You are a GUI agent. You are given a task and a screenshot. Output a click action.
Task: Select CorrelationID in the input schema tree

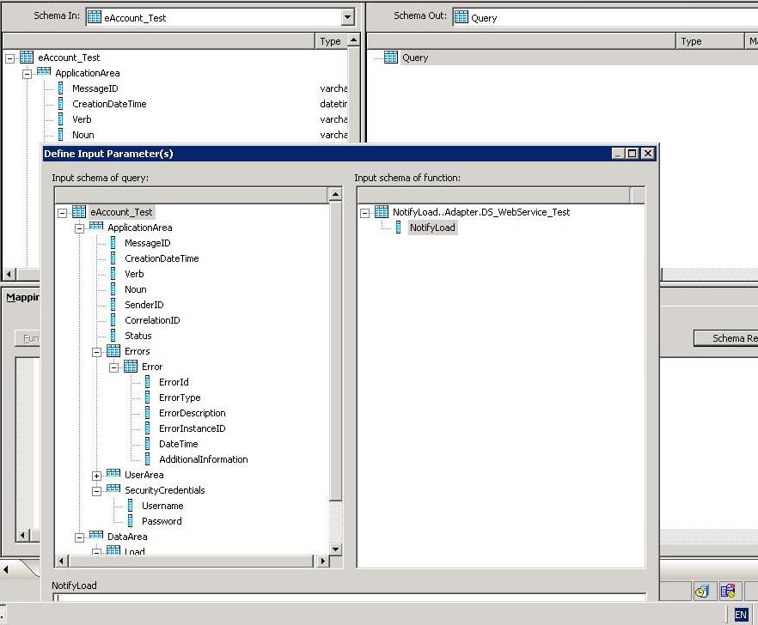click(152, 320)
